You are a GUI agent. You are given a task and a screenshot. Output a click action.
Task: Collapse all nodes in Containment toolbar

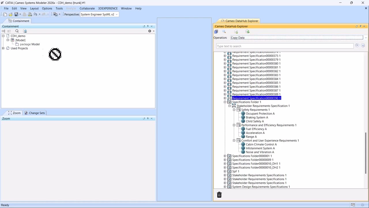[3, 31]
